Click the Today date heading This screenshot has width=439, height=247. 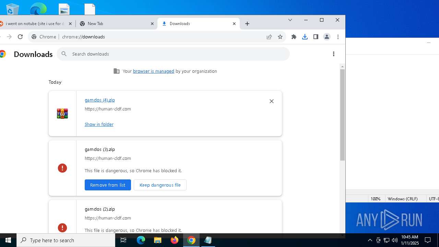point(55,82)
